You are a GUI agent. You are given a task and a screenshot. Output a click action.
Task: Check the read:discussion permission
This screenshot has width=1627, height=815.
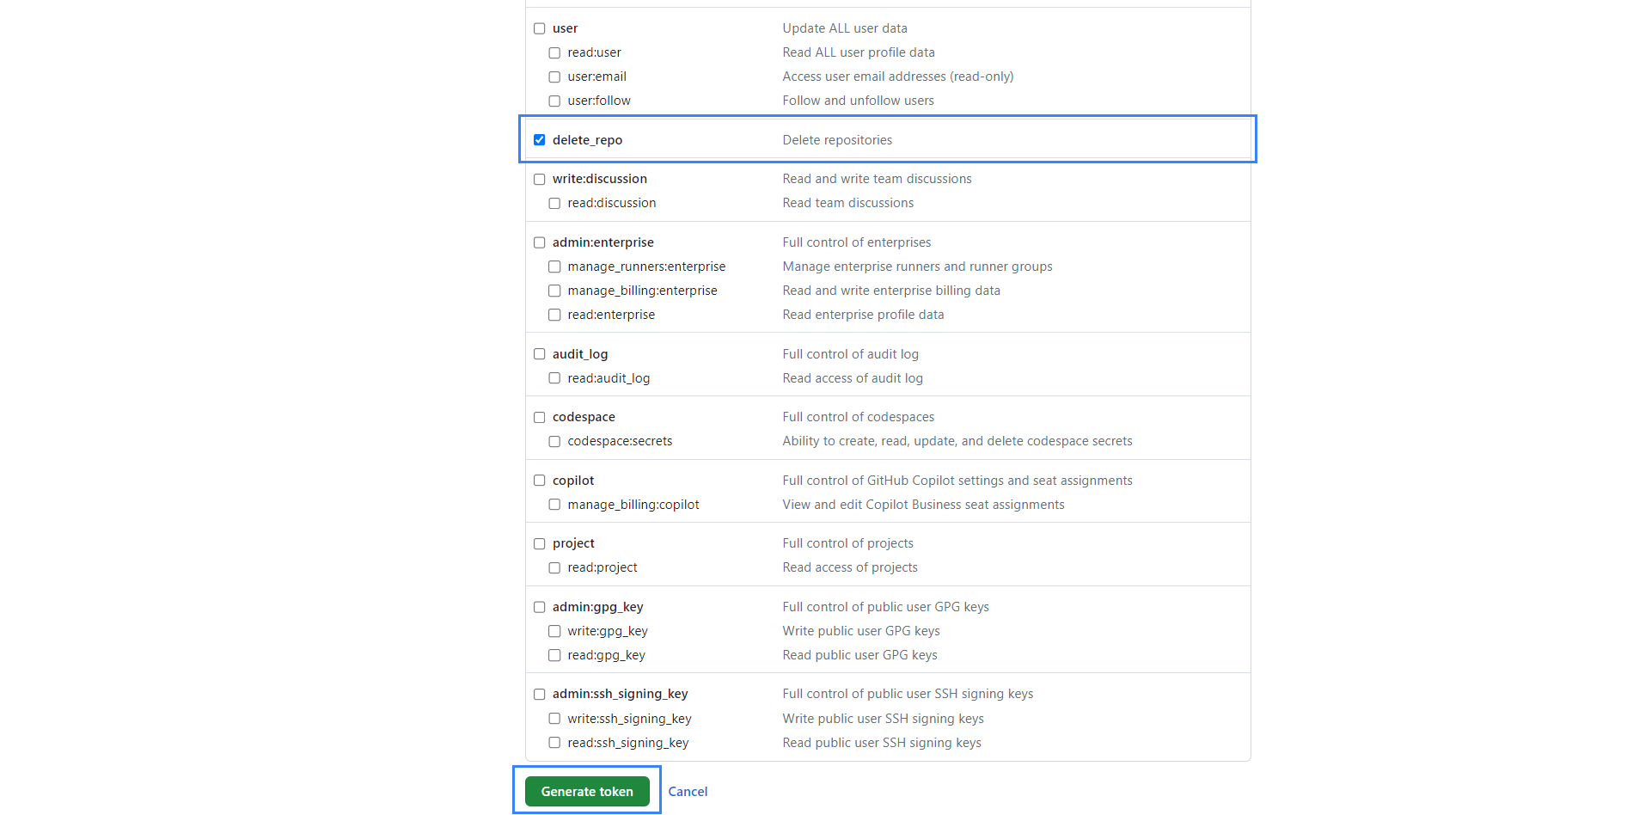[x=554, y=203]
